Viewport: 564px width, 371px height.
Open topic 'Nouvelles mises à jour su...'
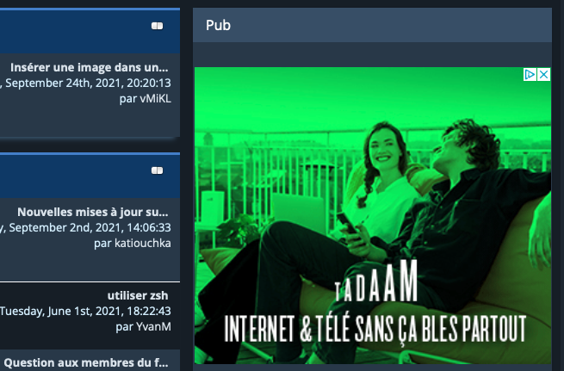coord(93,212)
